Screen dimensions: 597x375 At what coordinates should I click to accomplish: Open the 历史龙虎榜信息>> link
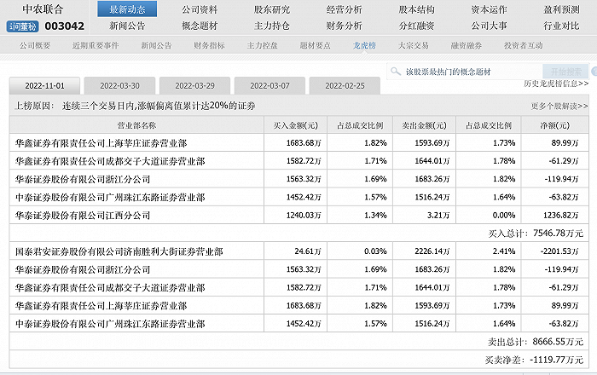pos(556,84)
